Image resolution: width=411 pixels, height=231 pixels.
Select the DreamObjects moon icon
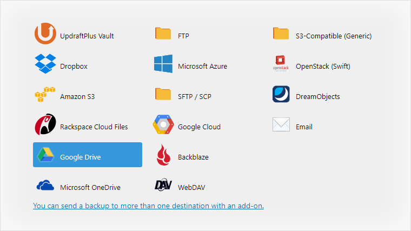coord(281,94)
